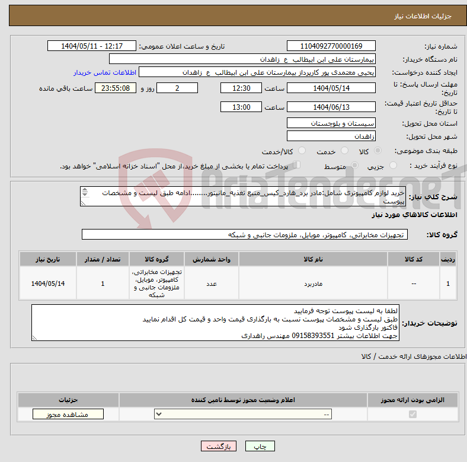Click the price validity date 1404/06/13 field
Image resolution: width=467 pixels, height=462 pixels.
[331, 107]
